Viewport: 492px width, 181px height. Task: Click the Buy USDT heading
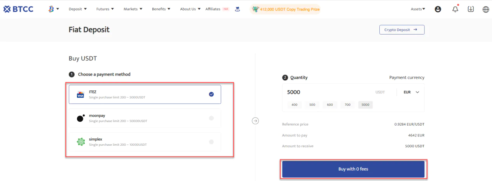83,59
